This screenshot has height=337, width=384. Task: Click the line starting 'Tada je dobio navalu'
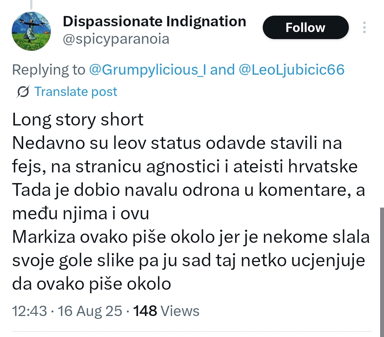188,190
